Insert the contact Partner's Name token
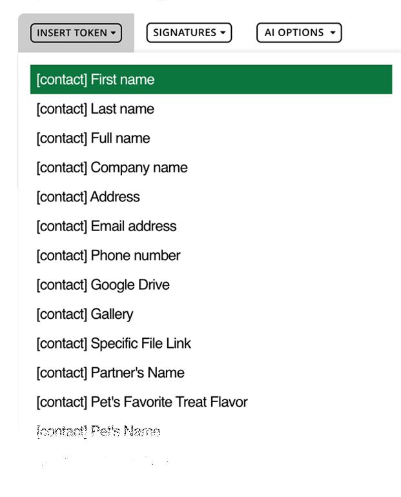The width and height of the screenshot is (401, 497). [x=110, y=373]
